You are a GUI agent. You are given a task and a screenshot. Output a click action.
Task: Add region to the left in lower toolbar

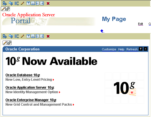click(x=37, y=36)
